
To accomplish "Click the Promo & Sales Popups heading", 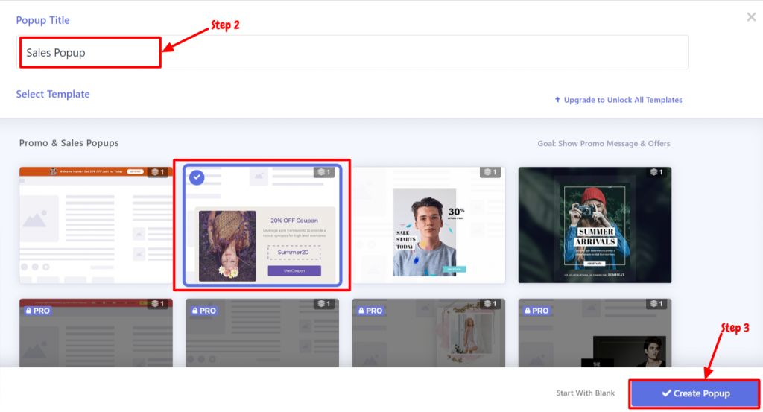I will click(69, 143).
